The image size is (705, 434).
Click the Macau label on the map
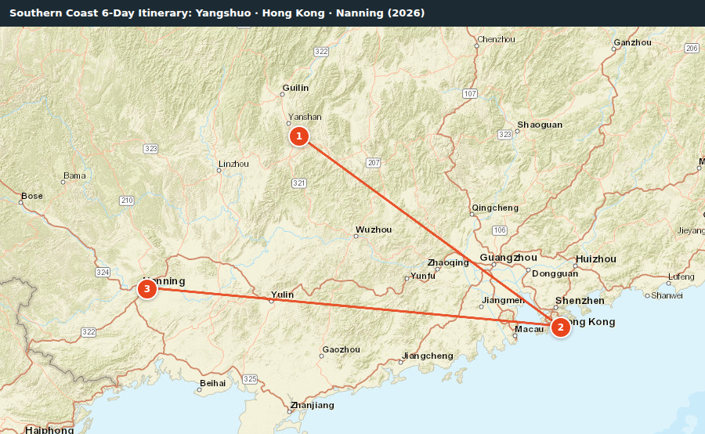[x=530, y=329]
